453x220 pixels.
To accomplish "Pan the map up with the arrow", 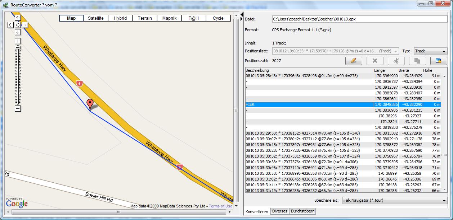I will (x=18, y=18).
